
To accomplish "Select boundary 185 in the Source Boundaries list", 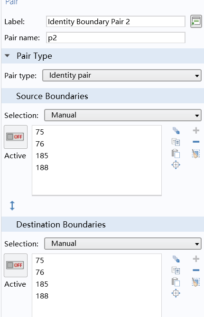I will coord(42,156).
